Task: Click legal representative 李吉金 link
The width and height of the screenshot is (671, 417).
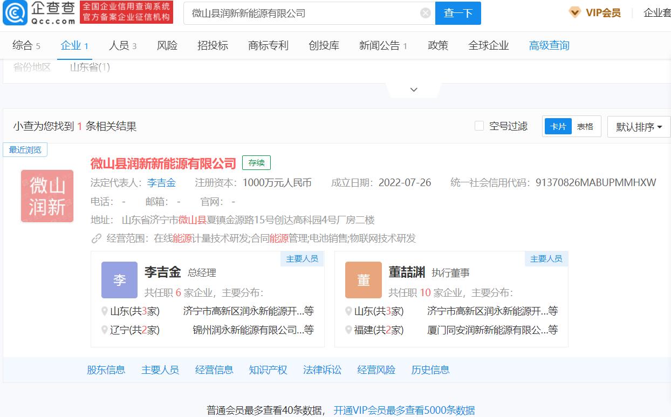Action: click(x=161, y=182)
